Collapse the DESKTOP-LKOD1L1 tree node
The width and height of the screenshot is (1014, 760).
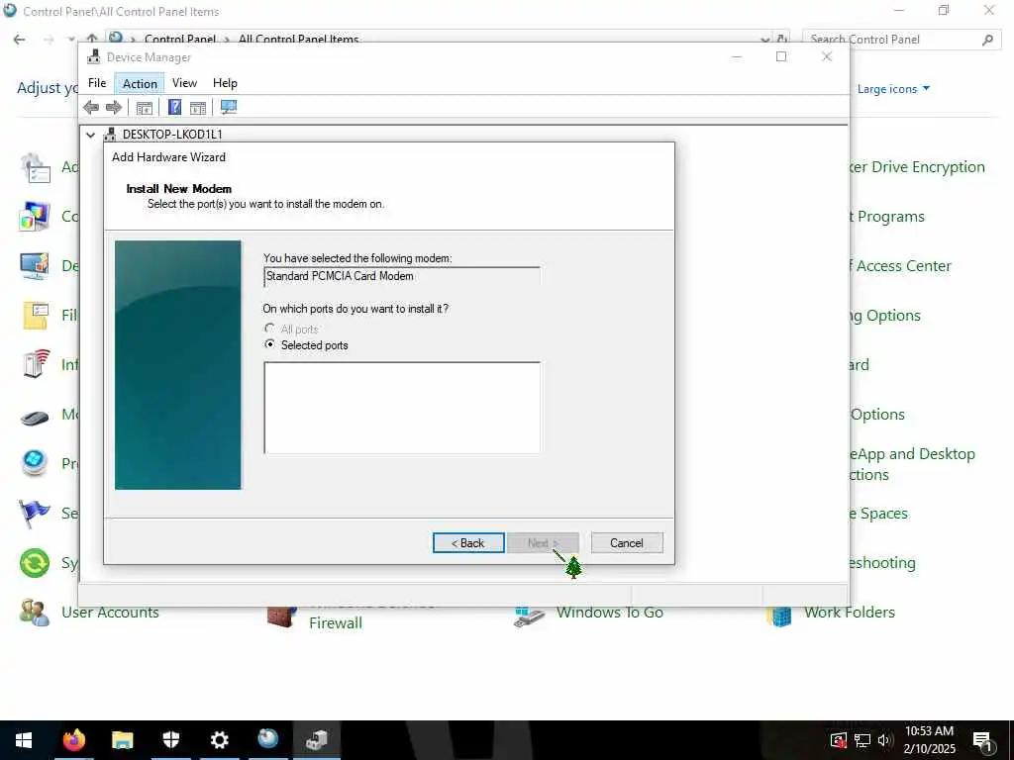(x=90, y=135)
